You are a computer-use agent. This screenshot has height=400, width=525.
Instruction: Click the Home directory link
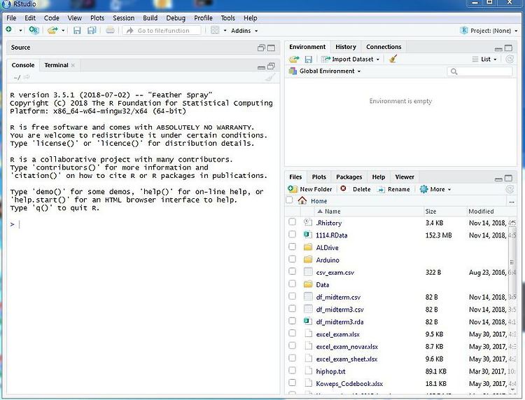point(318,201)
